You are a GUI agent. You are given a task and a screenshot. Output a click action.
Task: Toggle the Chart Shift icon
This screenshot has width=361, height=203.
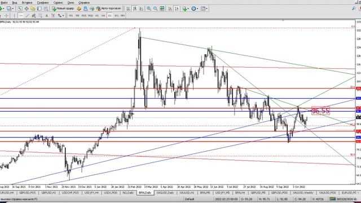click(177, 8)
